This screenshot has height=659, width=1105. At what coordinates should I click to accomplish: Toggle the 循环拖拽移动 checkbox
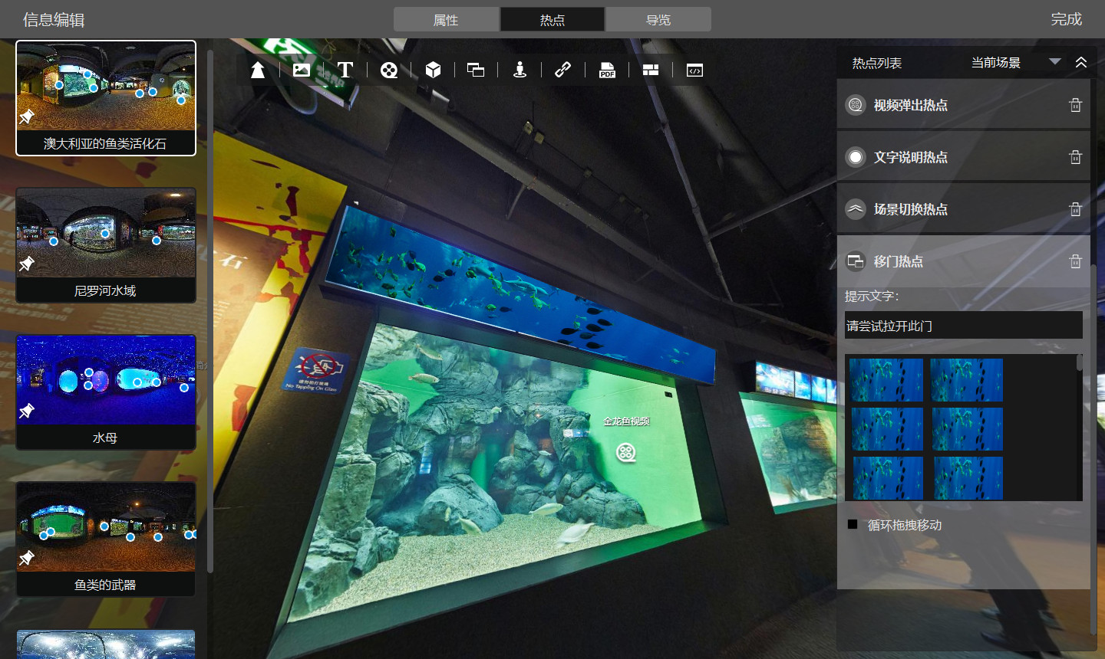(853, 525)
